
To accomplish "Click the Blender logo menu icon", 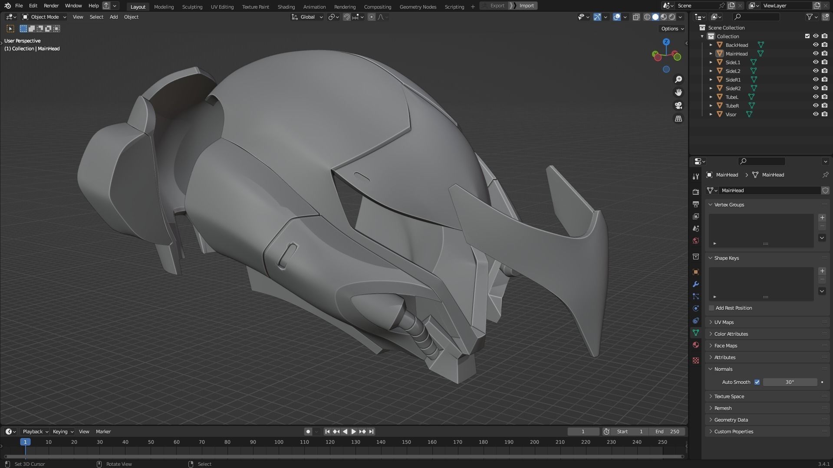I will (x=7, y=6).
